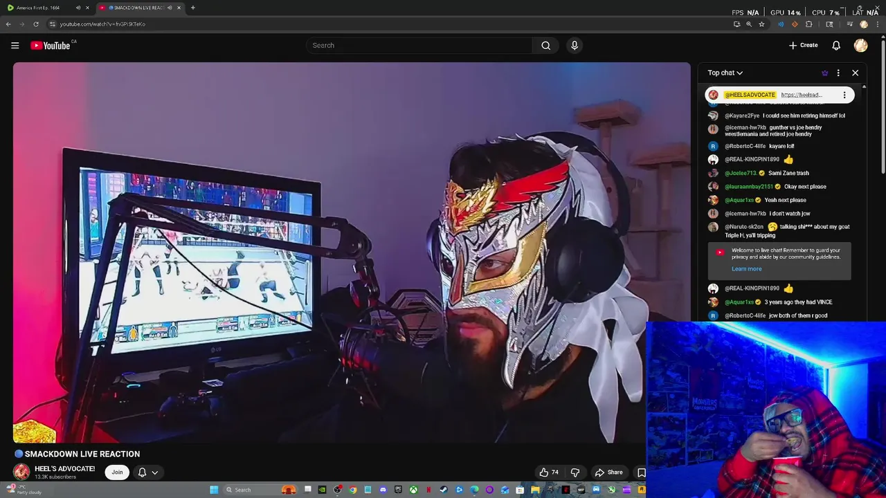This screenshot has height=498, width=886.
Task: Open Netflix from the taskbar
Action: (428, 490)
